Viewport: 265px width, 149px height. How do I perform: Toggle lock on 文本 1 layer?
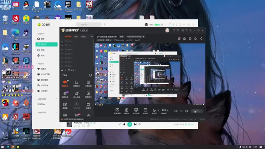tap(65, 70)
